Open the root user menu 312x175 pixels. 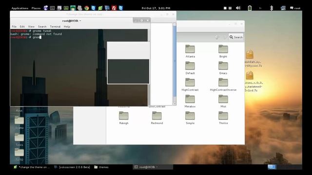pyautogui.click(x=295, y=8)
